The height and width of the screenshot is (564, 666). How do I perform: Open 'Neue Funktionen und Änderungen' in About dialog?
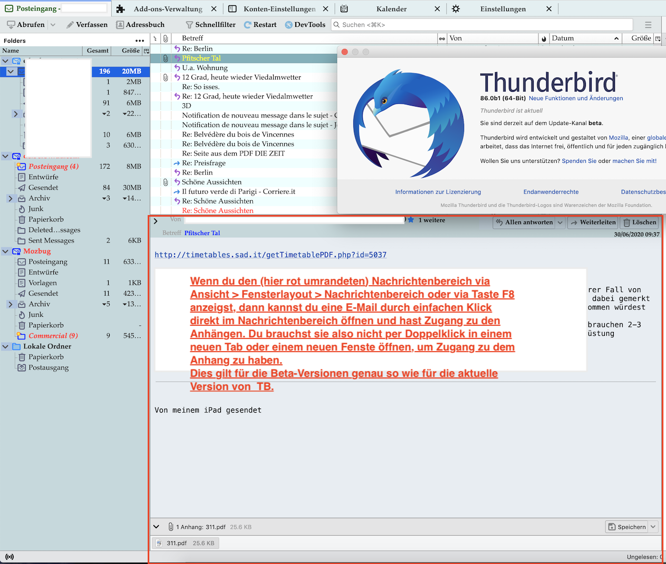[x=576, y=99]
